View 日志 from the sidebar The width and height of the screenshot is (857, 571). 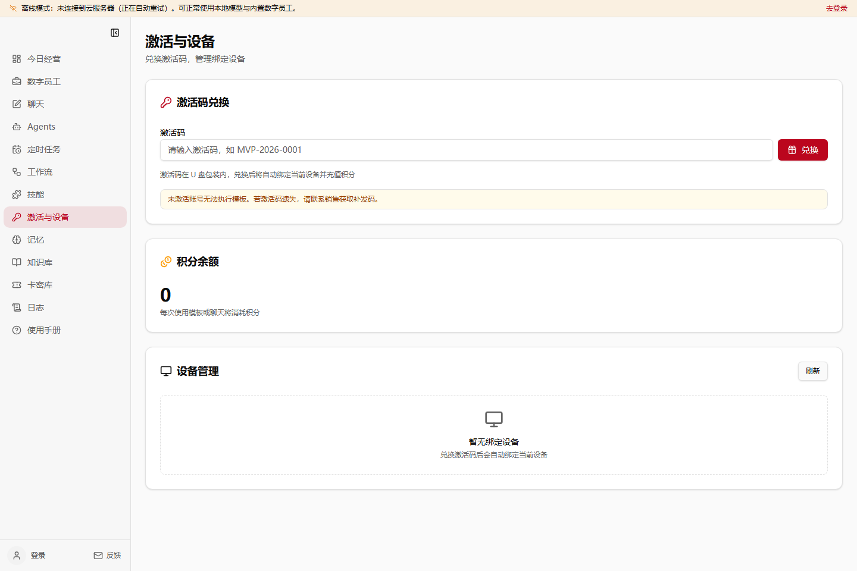click(65, 308)
